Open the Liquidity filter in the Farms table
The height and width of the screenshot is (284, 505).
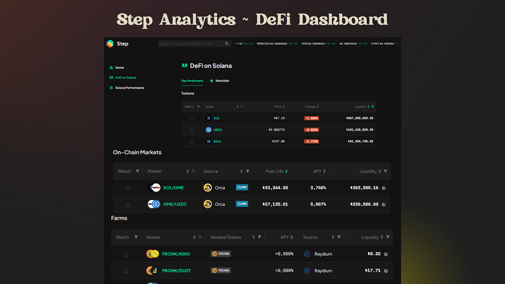(388, 237)
